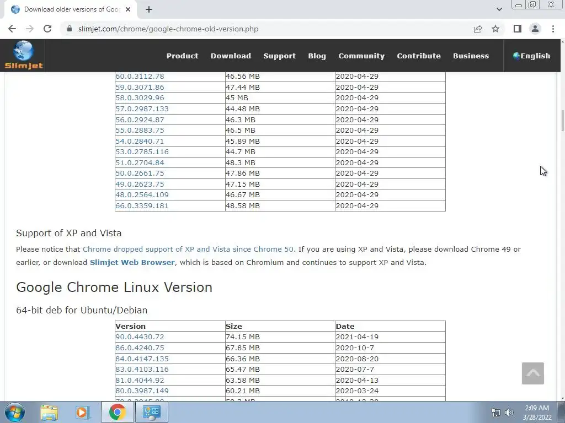Click the scroll-to-top arrow button

532,373
